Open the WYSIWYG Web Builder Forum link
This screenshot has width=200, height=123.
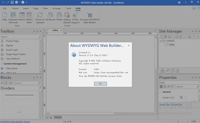[x=15, y=122]
